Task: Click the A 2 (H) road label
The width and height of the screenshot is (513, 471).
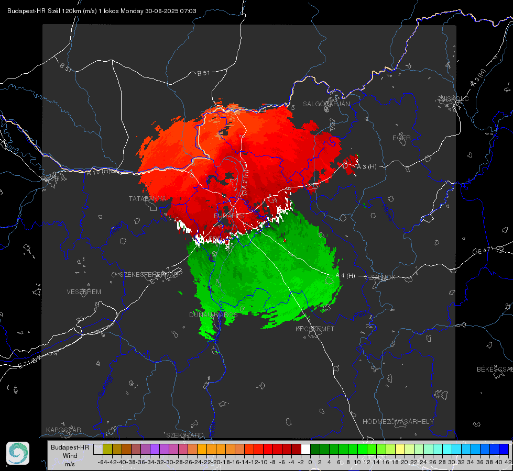Action: point(245,183)
